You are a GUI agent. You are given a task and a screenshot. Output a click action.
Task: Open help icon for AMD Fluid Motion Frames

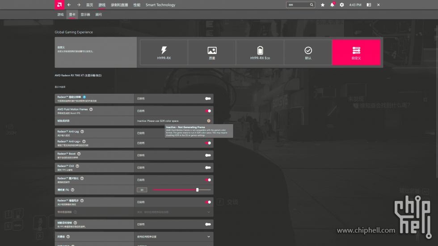pos(91,109)
